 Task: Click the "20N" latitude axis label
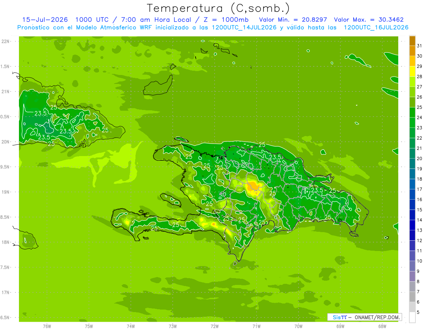[6, 142]
